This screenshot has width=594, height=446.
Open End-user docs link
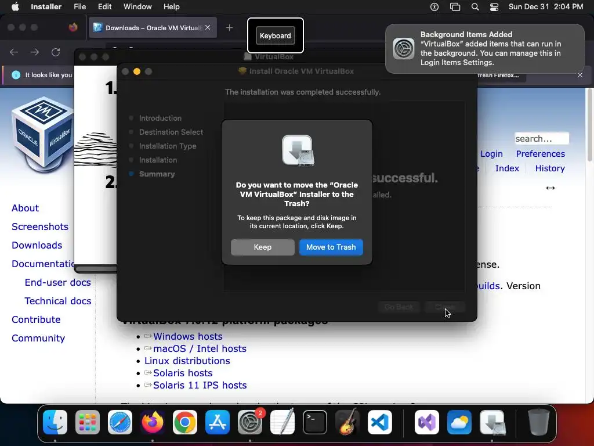57,282
